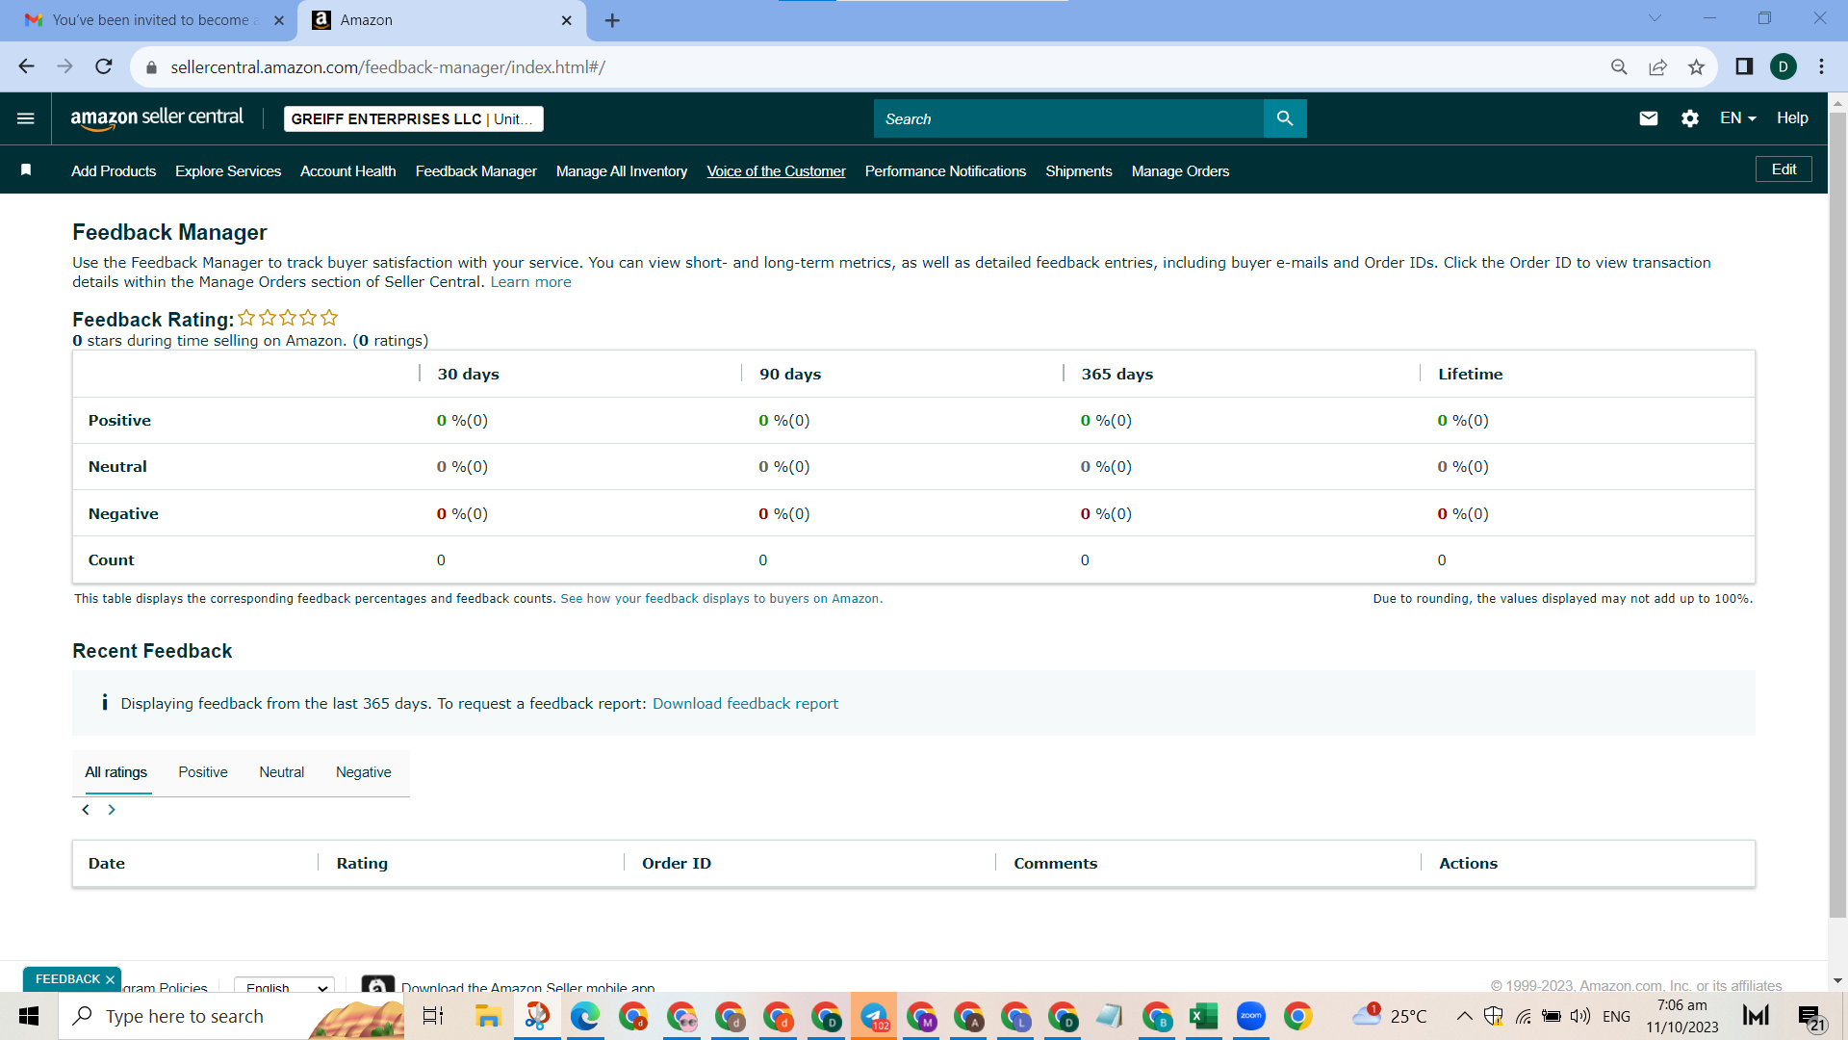Screen dimensions: 1848x1040
Task: Expand the EN language dropdown
Action: pyautogui.click(x=1738, y=118)
